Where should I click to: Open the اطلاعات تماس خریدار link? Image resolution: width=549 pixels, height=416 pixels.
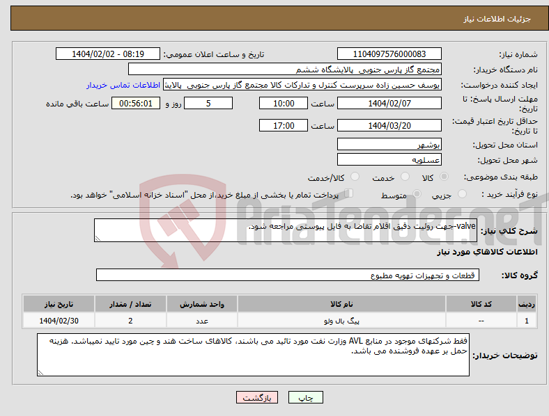123,85
